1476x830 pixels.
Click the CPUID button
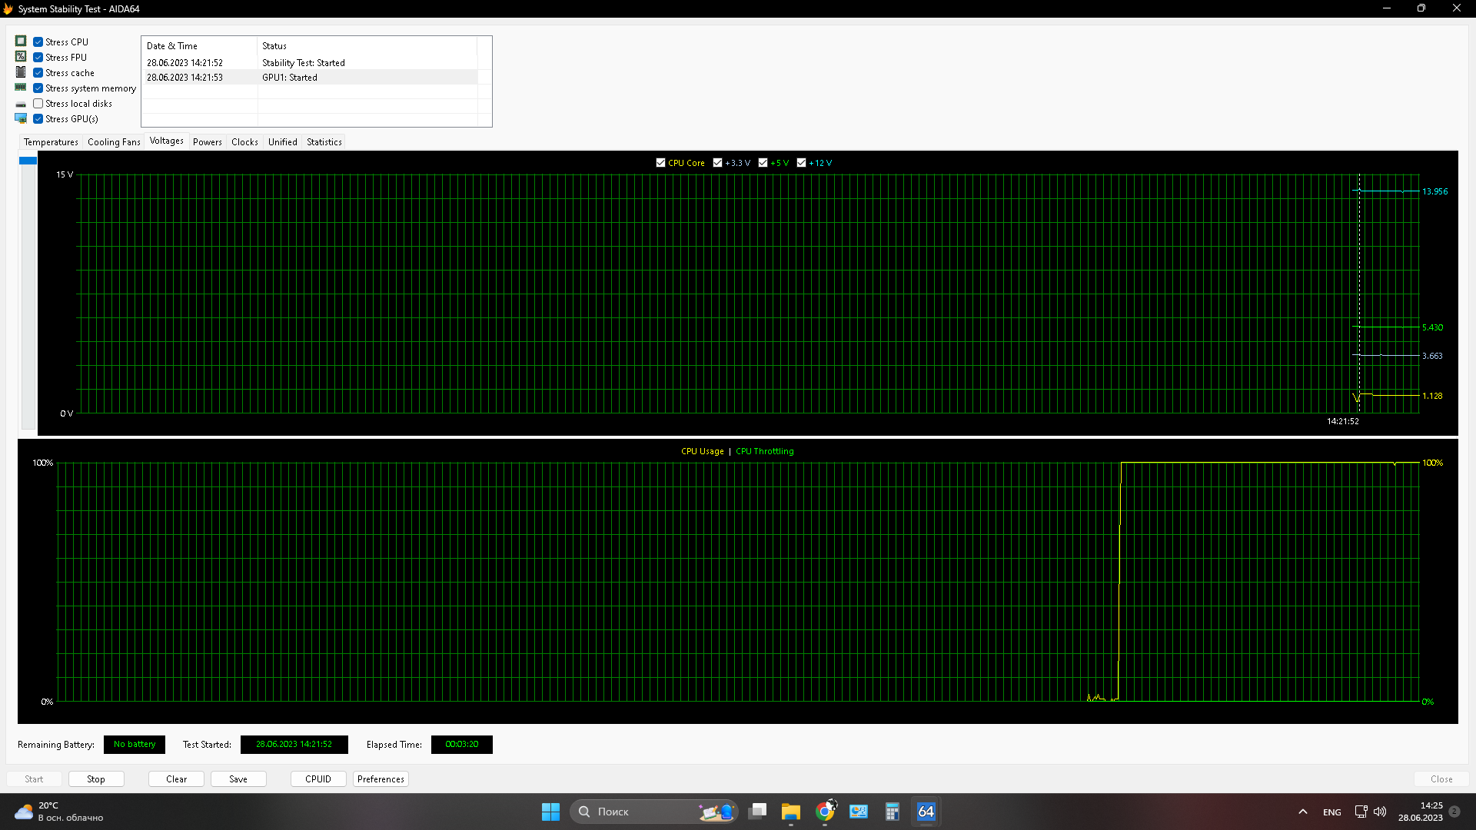click(x=317, y=779)
